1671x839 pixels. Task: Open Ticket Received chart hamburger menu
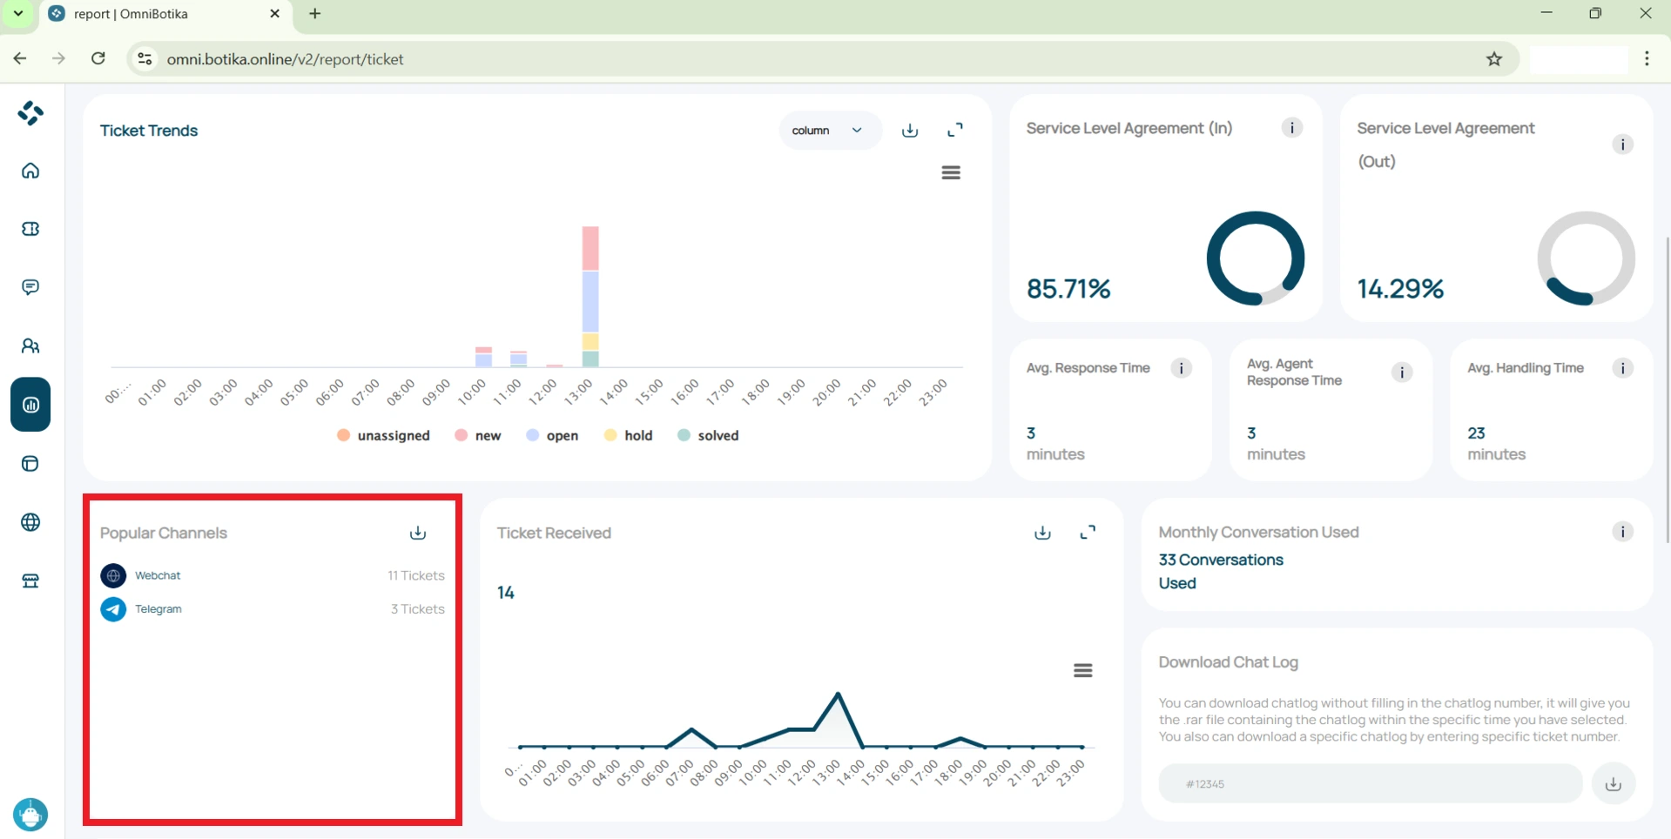1083,670
